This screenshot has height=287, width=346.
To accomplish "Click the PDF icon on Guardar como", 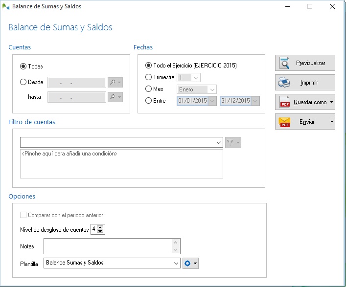I will 284,102.
